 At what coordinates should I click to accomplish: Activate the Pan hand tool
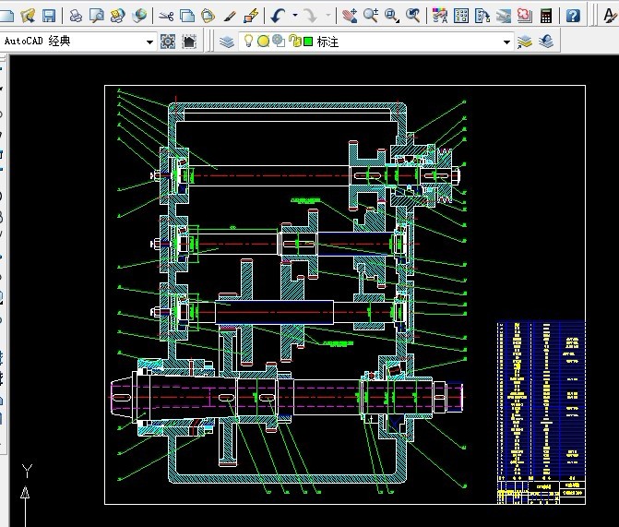(x=350, y=16)
